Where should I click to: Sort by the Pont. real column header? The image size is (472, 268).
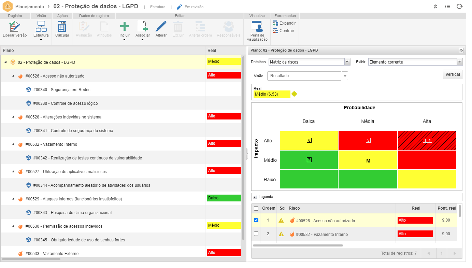[x=446, y=208]
